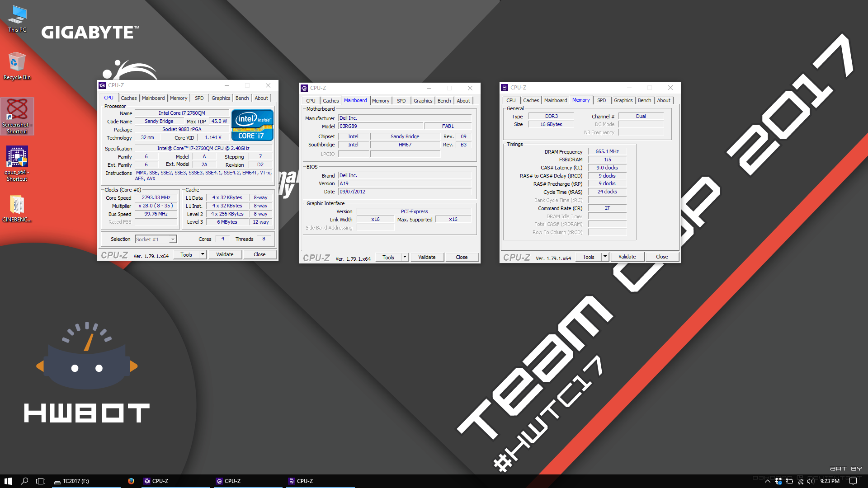Click the CPU-Z title icon in the Memory window

pos(505,88)
